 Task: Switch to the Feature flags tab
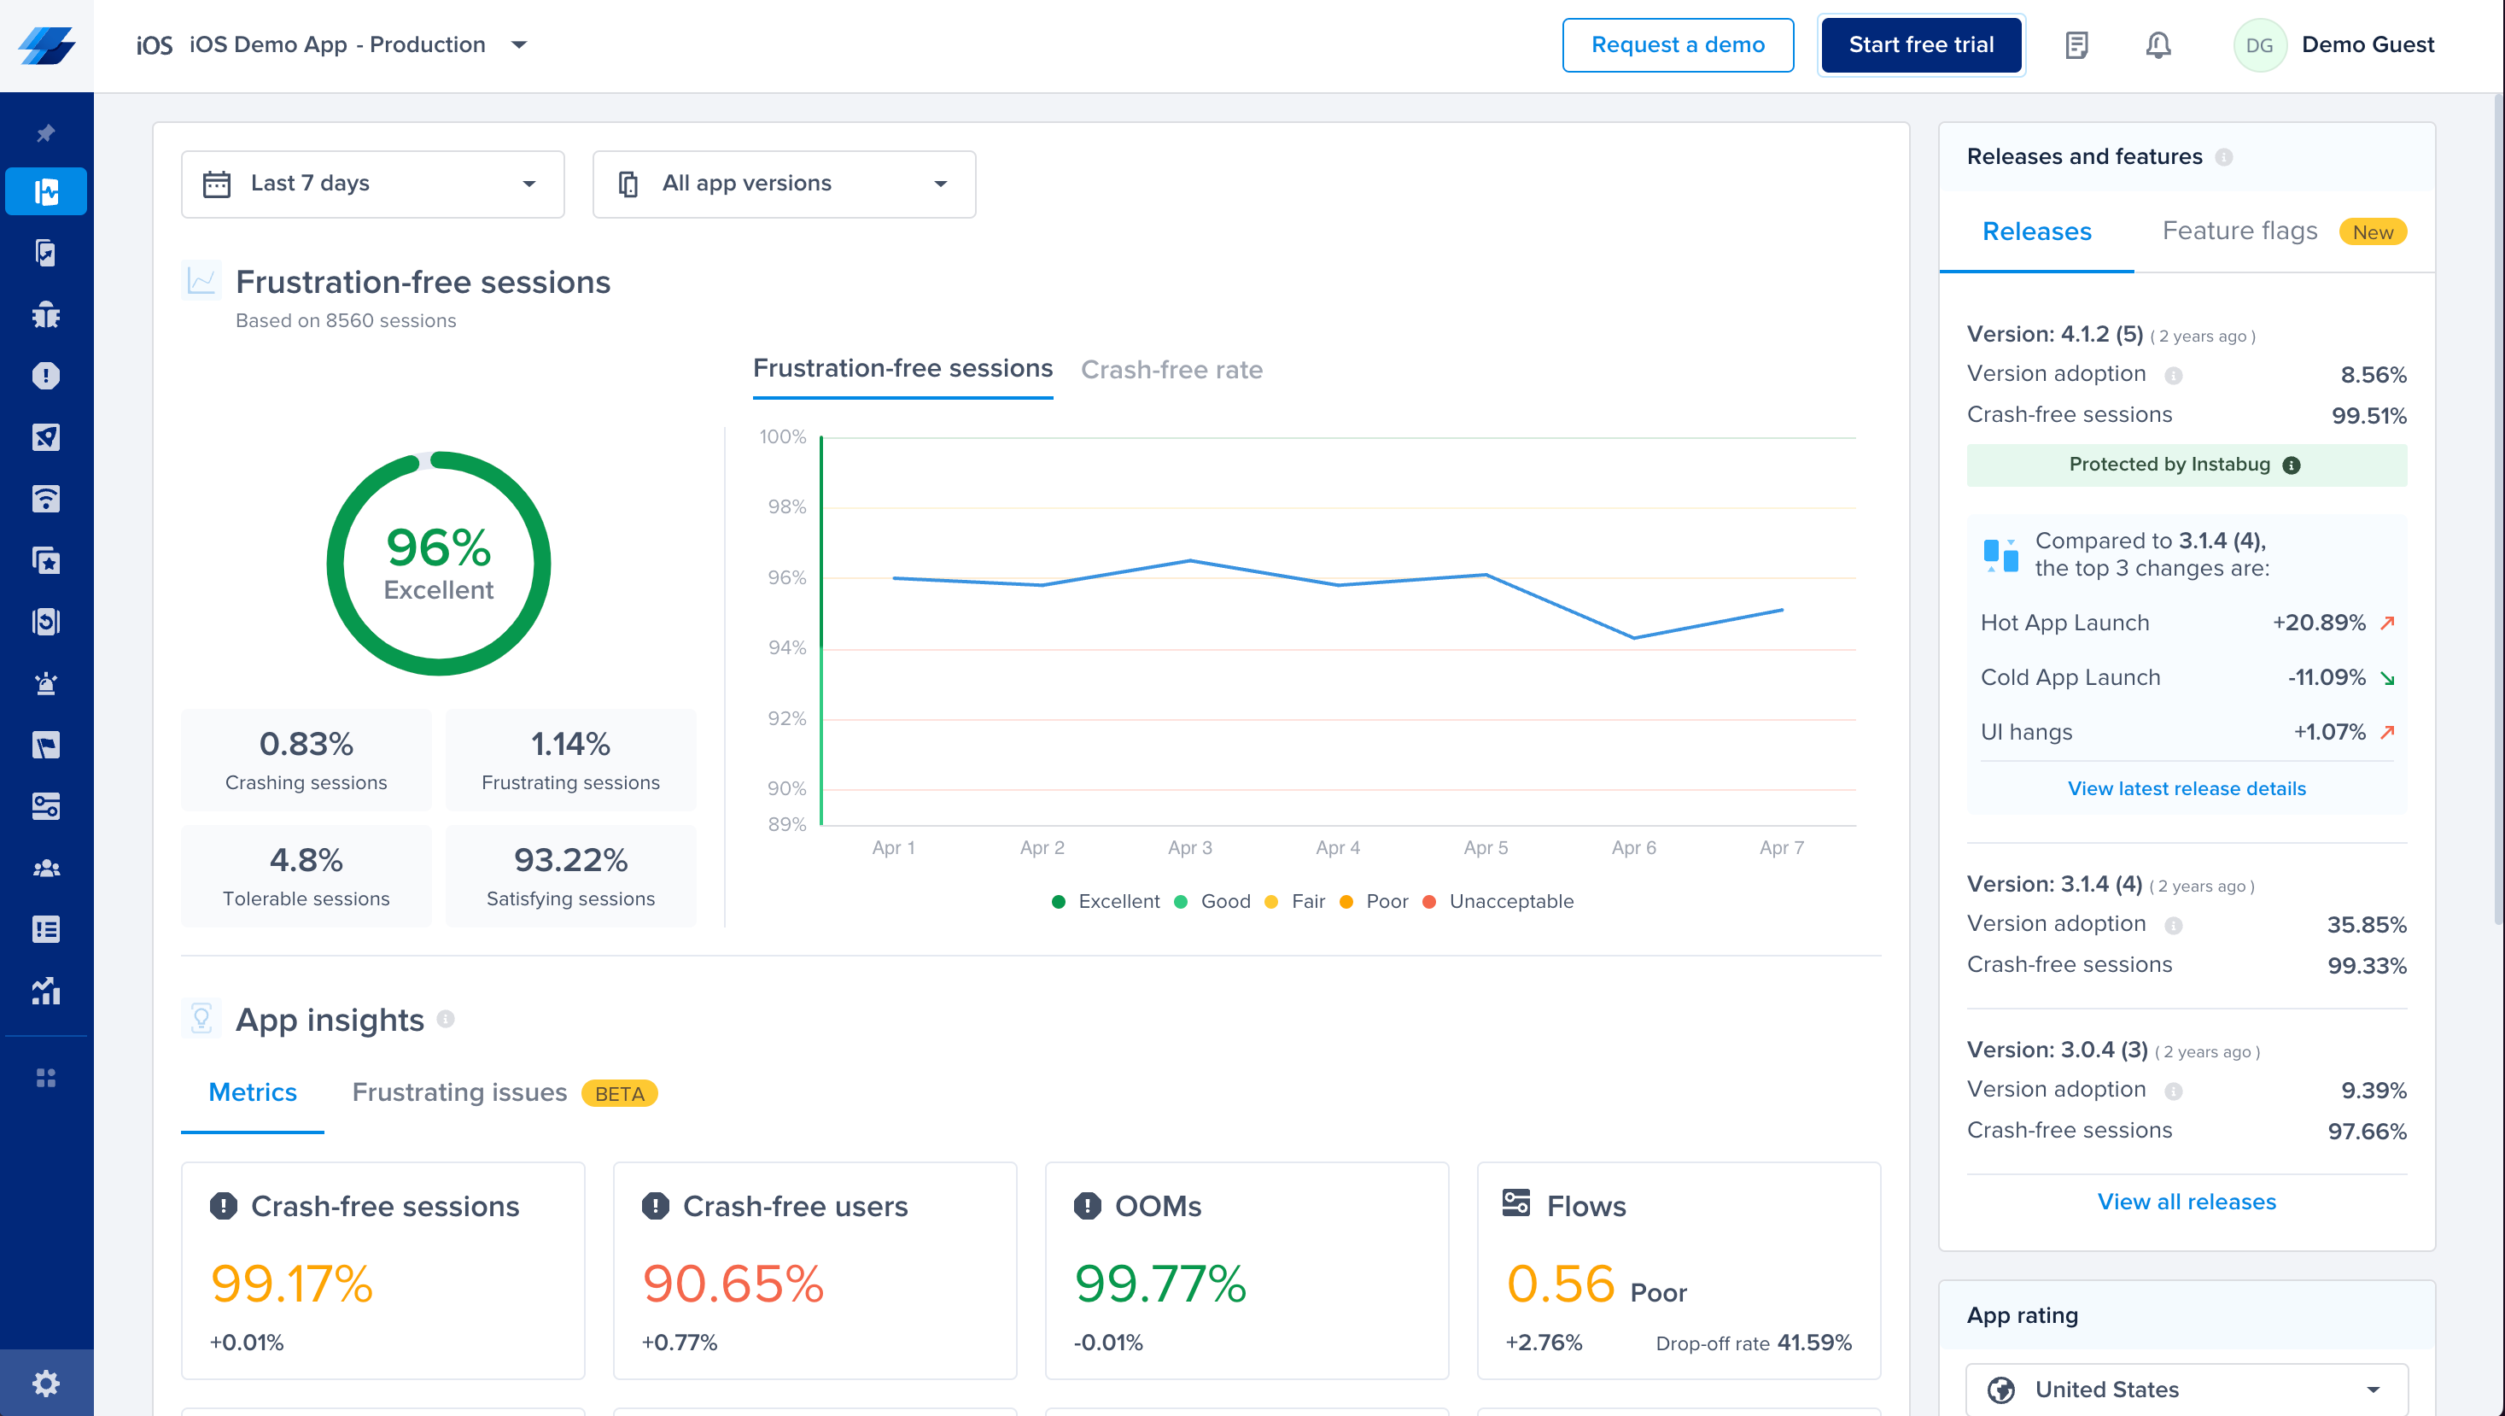(x=2239, y=231)
